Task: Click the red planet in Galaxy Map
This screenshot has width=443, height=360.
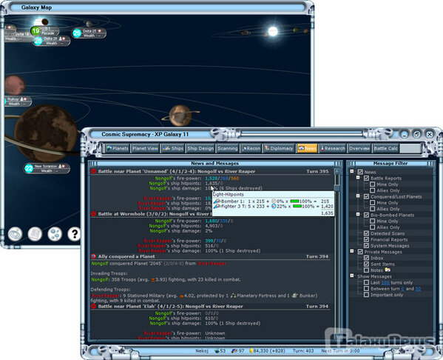Action: pos(14,85)
